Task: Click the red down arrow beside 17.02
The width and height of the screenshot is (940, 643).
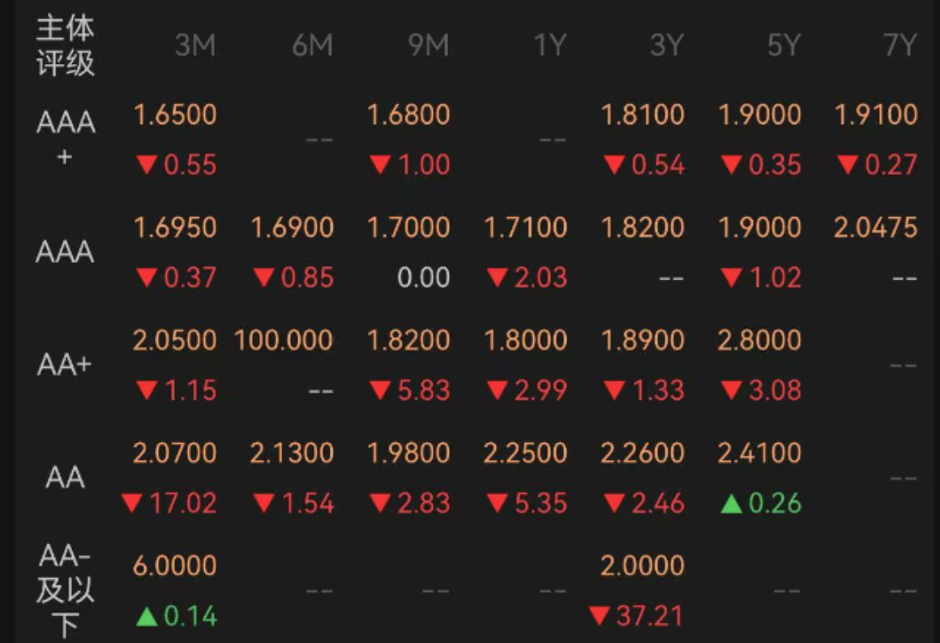Action: point(132,504)
